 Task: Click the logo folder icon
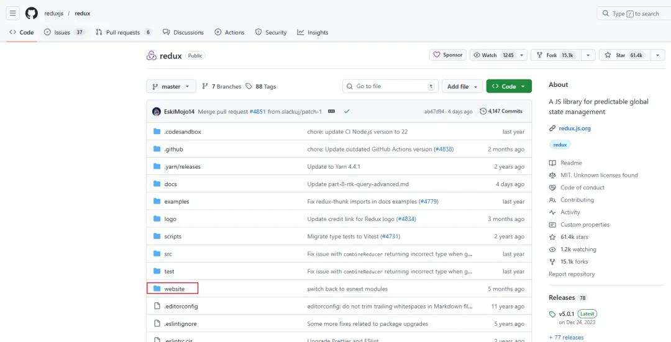[x=157, y=219]
